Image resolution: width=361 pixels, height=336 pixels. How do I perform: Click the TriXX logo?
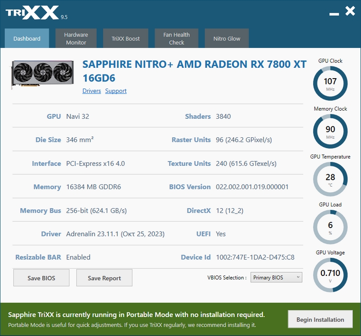[x=32, y=13]
